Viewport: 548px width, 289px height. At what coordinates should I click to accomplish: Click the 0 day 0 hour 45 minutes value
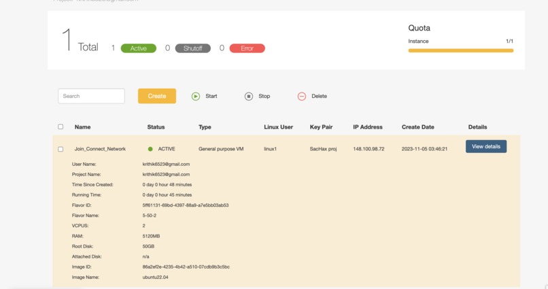[x=167, y=194]
